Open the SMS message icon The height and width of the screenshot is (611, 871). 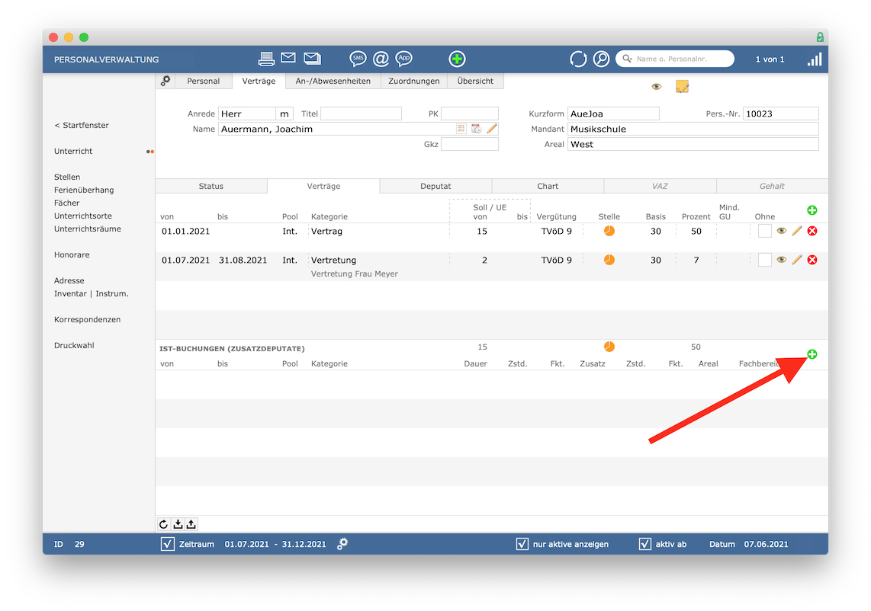coord(358,58)
